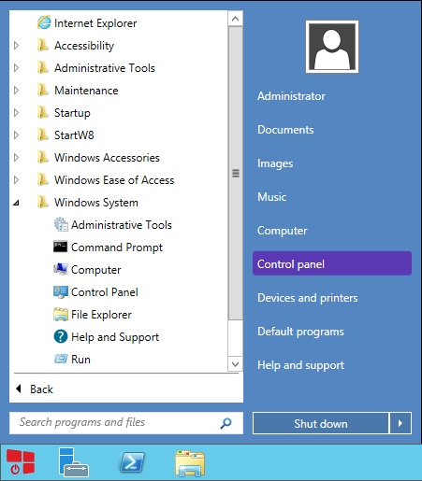Open highlighted Control panel entry
The height and width of the screenshot is (481, 422).
[x=332, y=263]
